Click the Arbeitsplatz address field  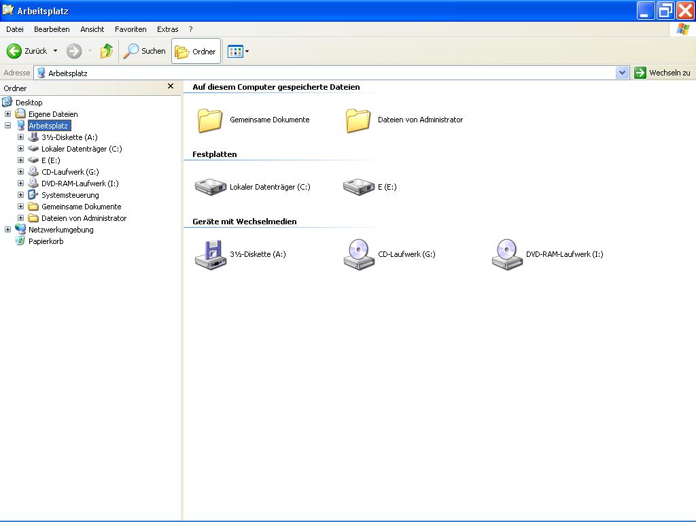pyautogui.click(x=325, y=73)
